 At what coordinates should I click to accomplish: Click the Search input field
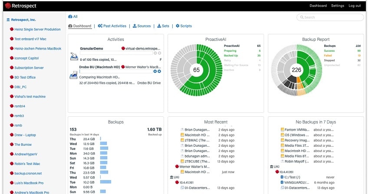(x=330, y=17)
